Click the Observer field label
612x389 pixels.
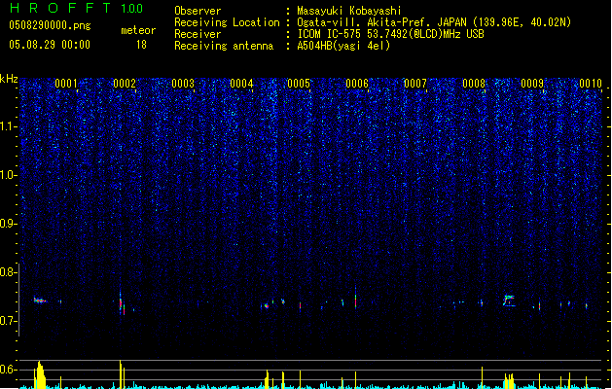tap(198, 11)
